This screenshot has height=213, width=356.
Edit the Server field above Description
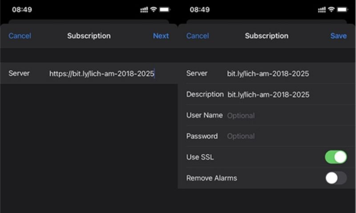(268, 74)
